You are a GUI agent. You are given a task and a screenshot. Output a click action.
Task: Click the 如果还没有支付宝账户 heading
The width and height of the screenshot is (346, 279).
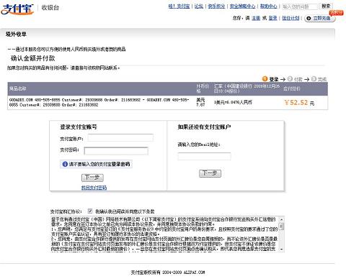coord(204,127)
